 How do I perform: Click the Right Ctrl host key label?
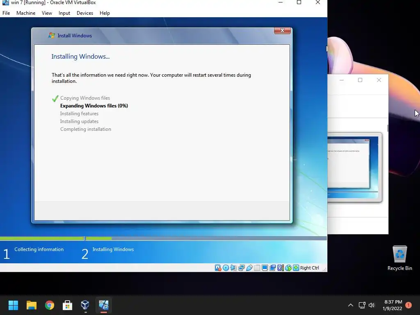pyautogui.click(x=309, y=268)
